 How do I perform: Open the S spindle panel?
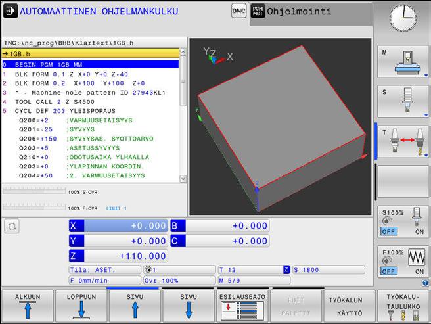click(403, 101)
